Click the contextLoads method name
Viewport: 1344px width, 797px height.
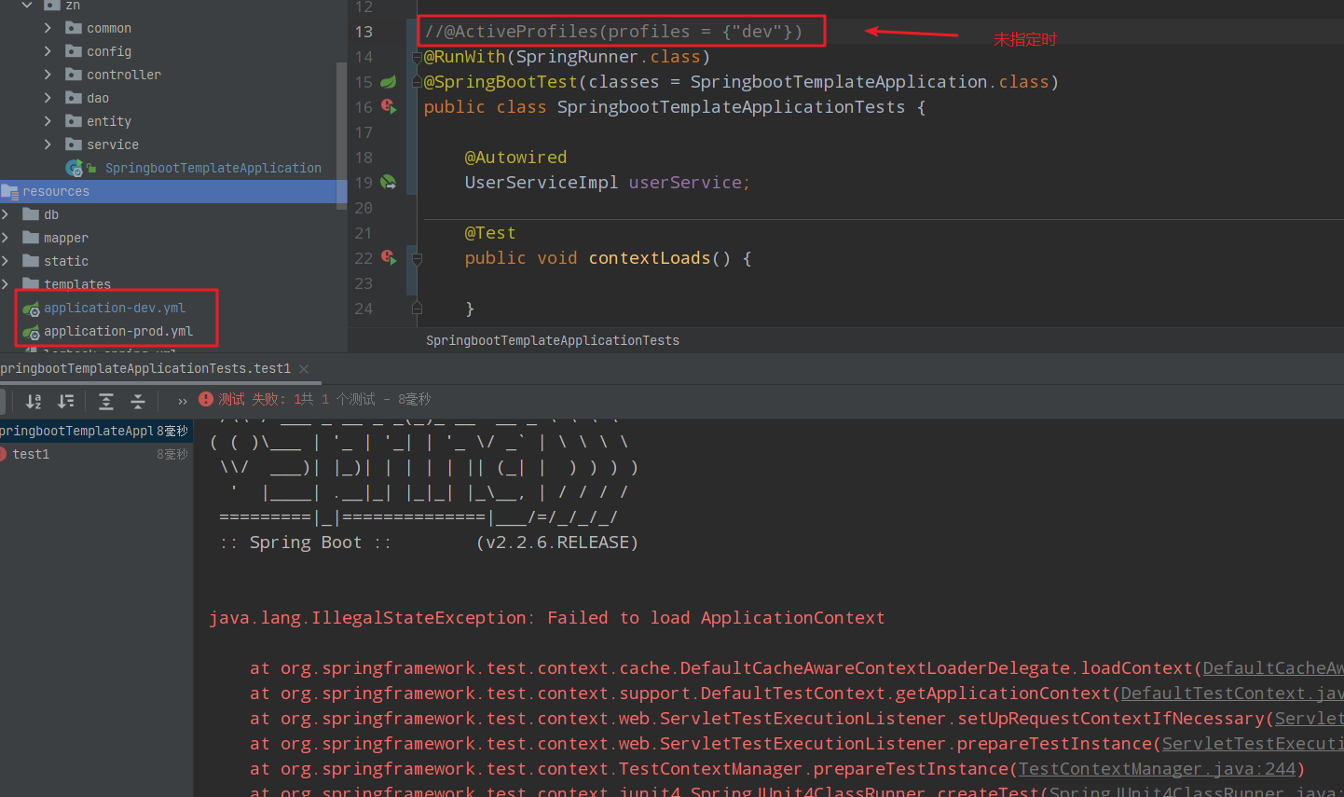pyautogui.click(x=650, y=258)
